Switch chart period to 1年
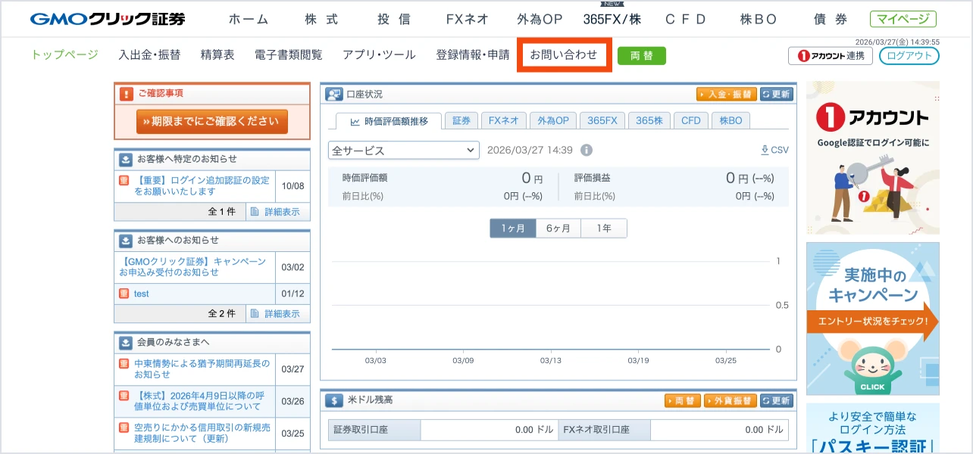Screen dimensions: 973x454 point(604,229)
